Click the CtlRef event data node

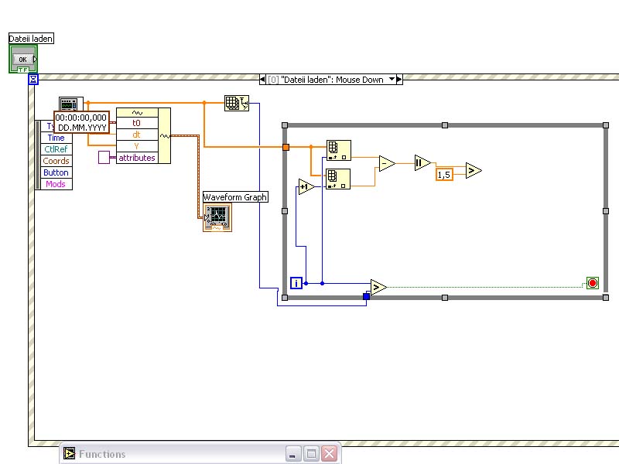pos(56,149)
